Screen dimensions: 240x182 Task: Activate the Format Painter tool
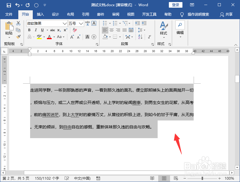(x=18, y=36)
